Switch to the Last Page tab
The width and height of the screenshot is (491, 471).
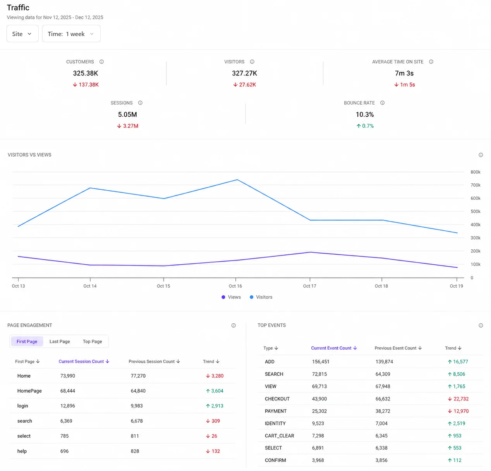pyautogui.click(x=60, y=342)
